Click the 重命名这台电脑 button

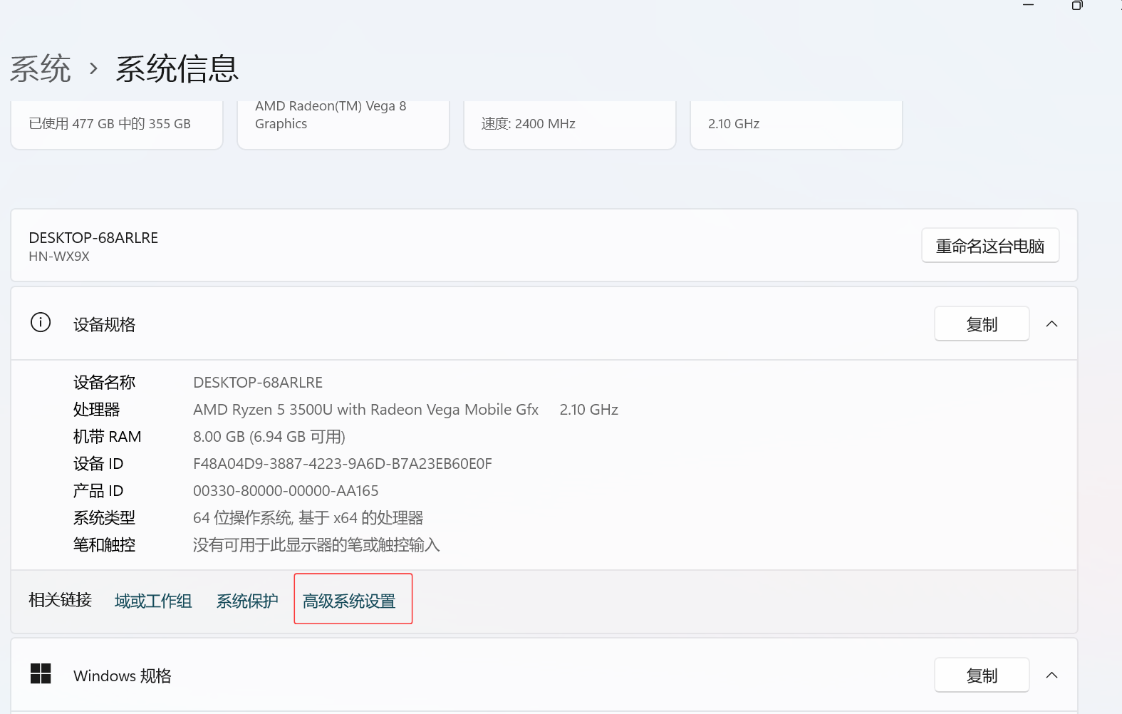point(990,246)
